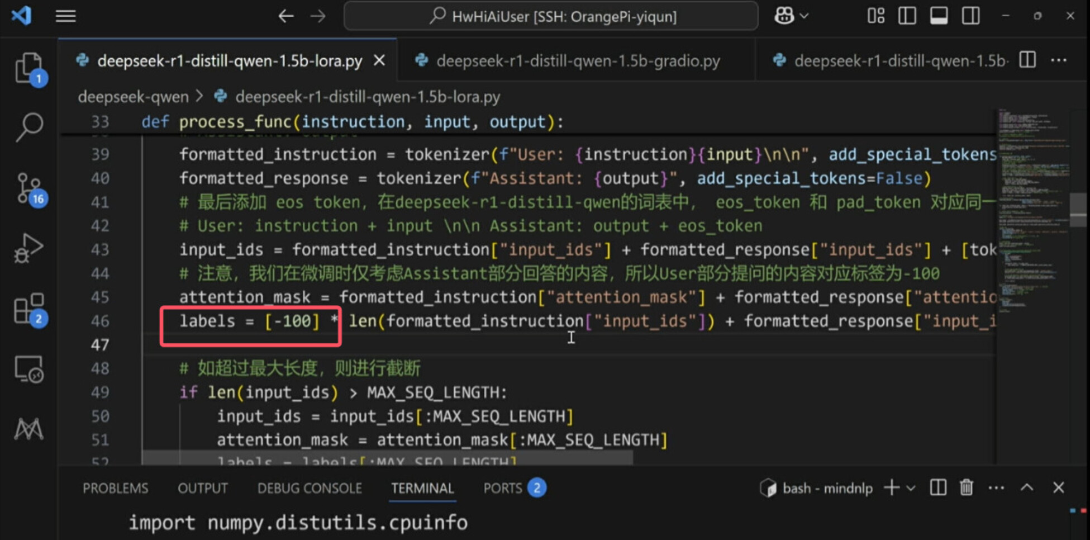Click the editor minimap scrollbar slider

click(1078, 210)
